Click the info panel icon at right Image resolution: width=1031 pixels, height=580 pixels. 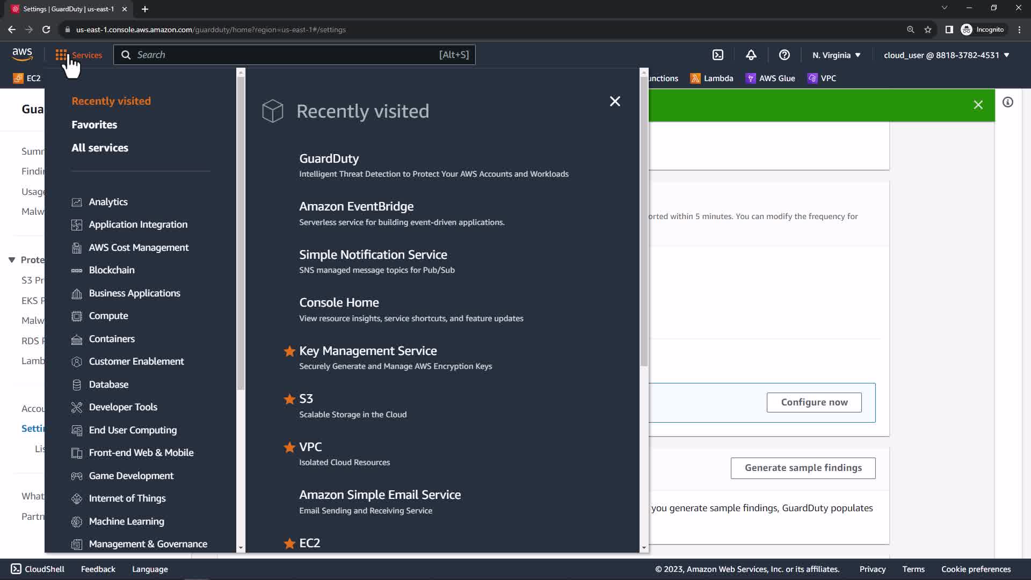1008,102
